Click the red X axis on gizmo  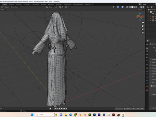pos(143,16)
